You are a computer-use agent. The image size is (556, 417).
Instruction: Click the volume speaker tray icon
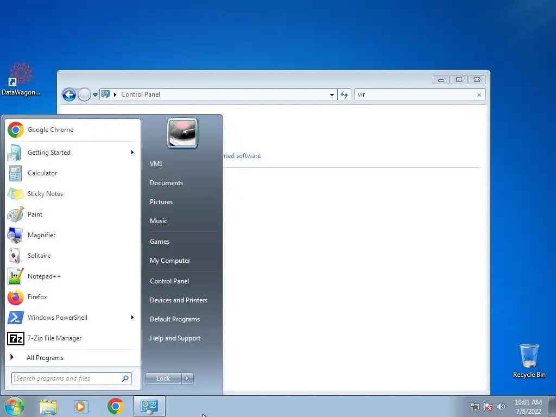(501, 407)
